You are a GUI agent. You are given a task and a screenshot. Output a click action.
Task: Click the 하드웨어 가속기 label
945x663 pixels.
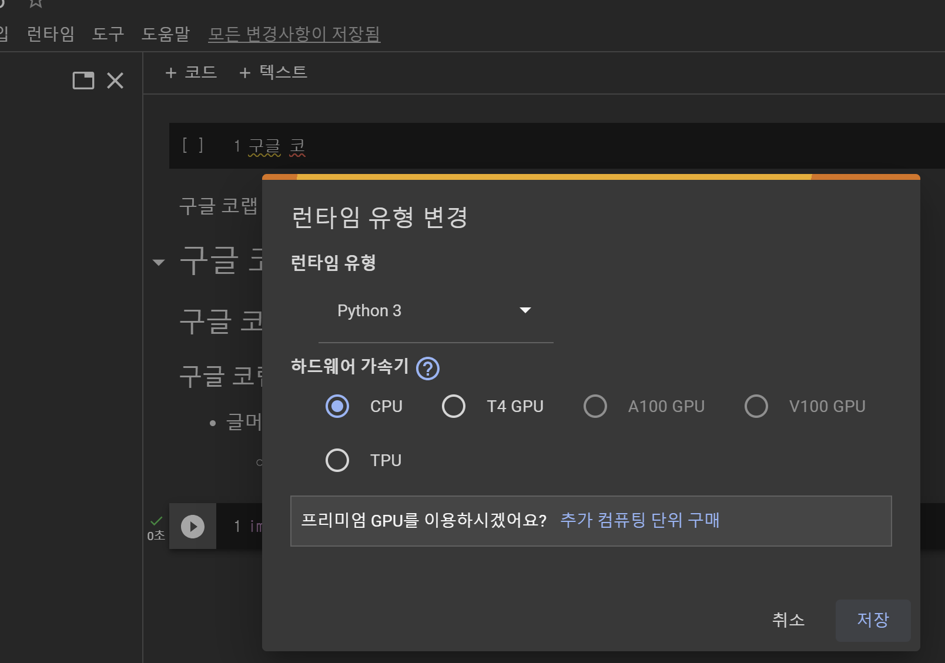(x=350, y=366)
